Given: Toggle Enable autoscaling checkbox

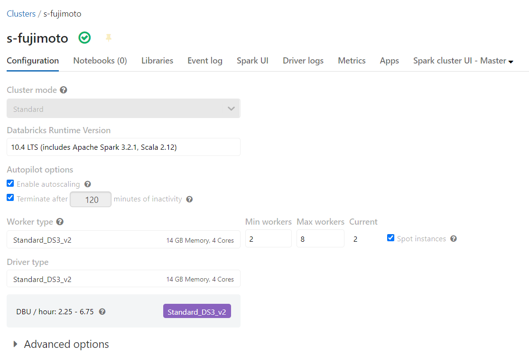Looking at the screenshot, I should point(10,183).
